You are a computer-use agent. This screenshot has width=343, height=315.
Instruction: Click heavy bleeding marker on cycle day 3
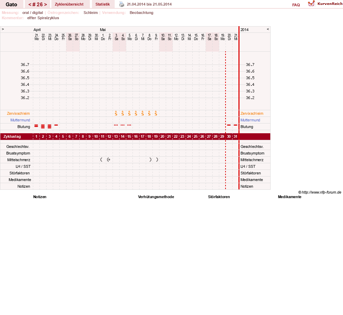click(x=49, y=126)
